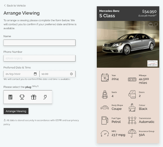Click the Coupe body shape value
The height and width of the screenshot is (147, 163).
click(116, 109)
